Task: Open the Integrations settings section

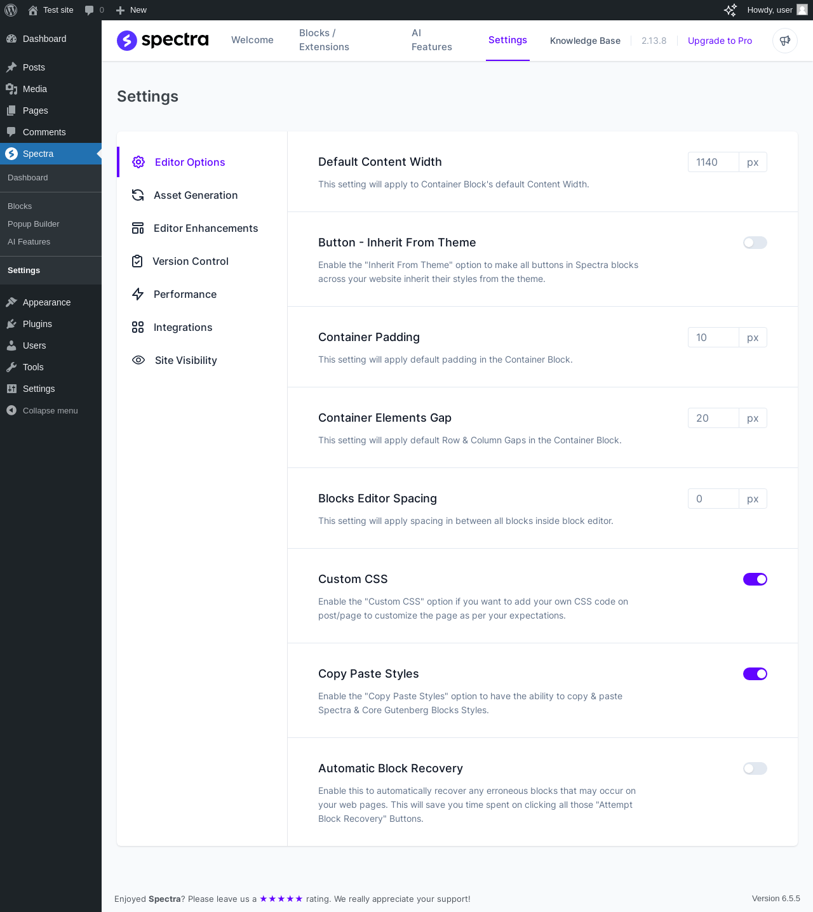Action: tap(183, 327)
